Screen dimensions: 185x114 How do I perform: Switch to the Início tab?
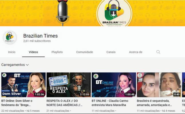coord(12,52)
